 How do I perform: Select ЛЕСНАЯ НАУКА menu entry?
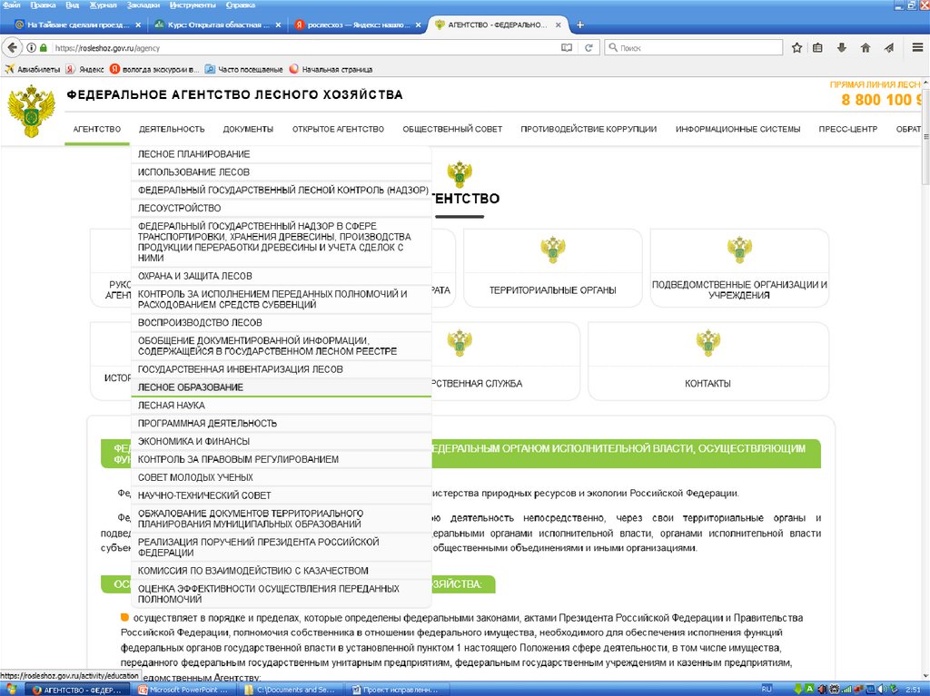pos(282,406)
